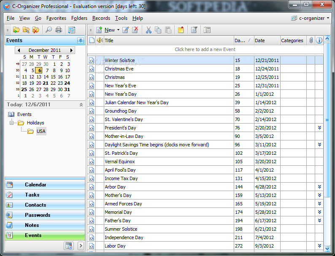Click the list filter toolbar icon
This screenshot has height=256, width=335.
pos(194,30)
